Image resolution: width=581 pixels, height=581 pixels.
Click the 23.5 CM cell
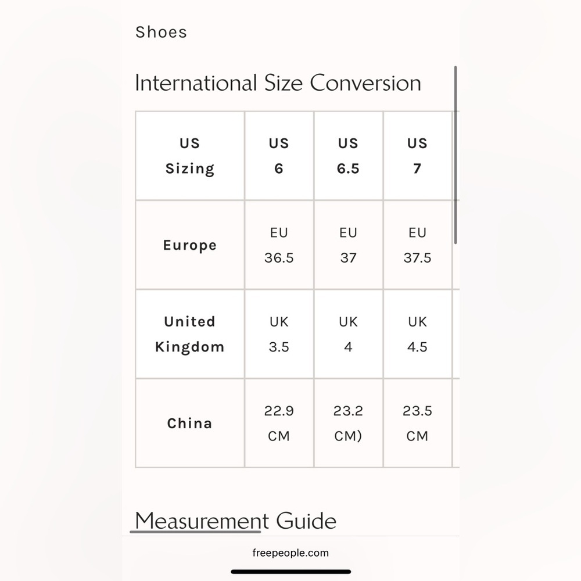[418, 423]
